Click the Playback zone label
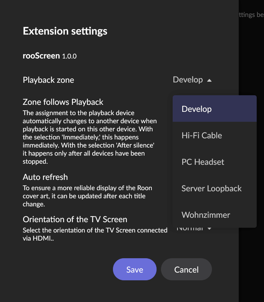This screenshot has width=264, height=302. point(48,80)
